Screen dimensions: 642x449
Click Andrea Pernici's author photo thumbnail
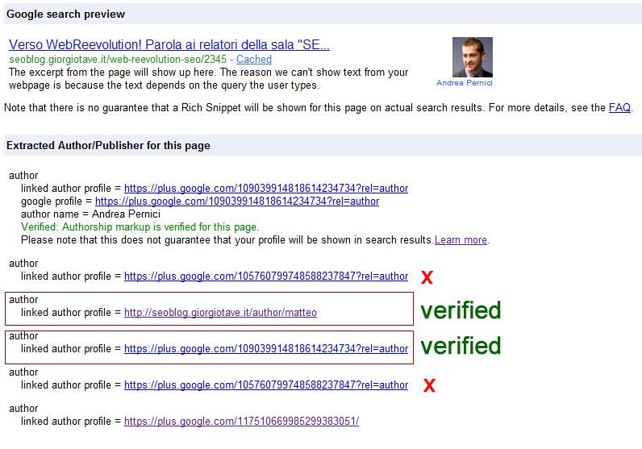[x=472, y=57]
